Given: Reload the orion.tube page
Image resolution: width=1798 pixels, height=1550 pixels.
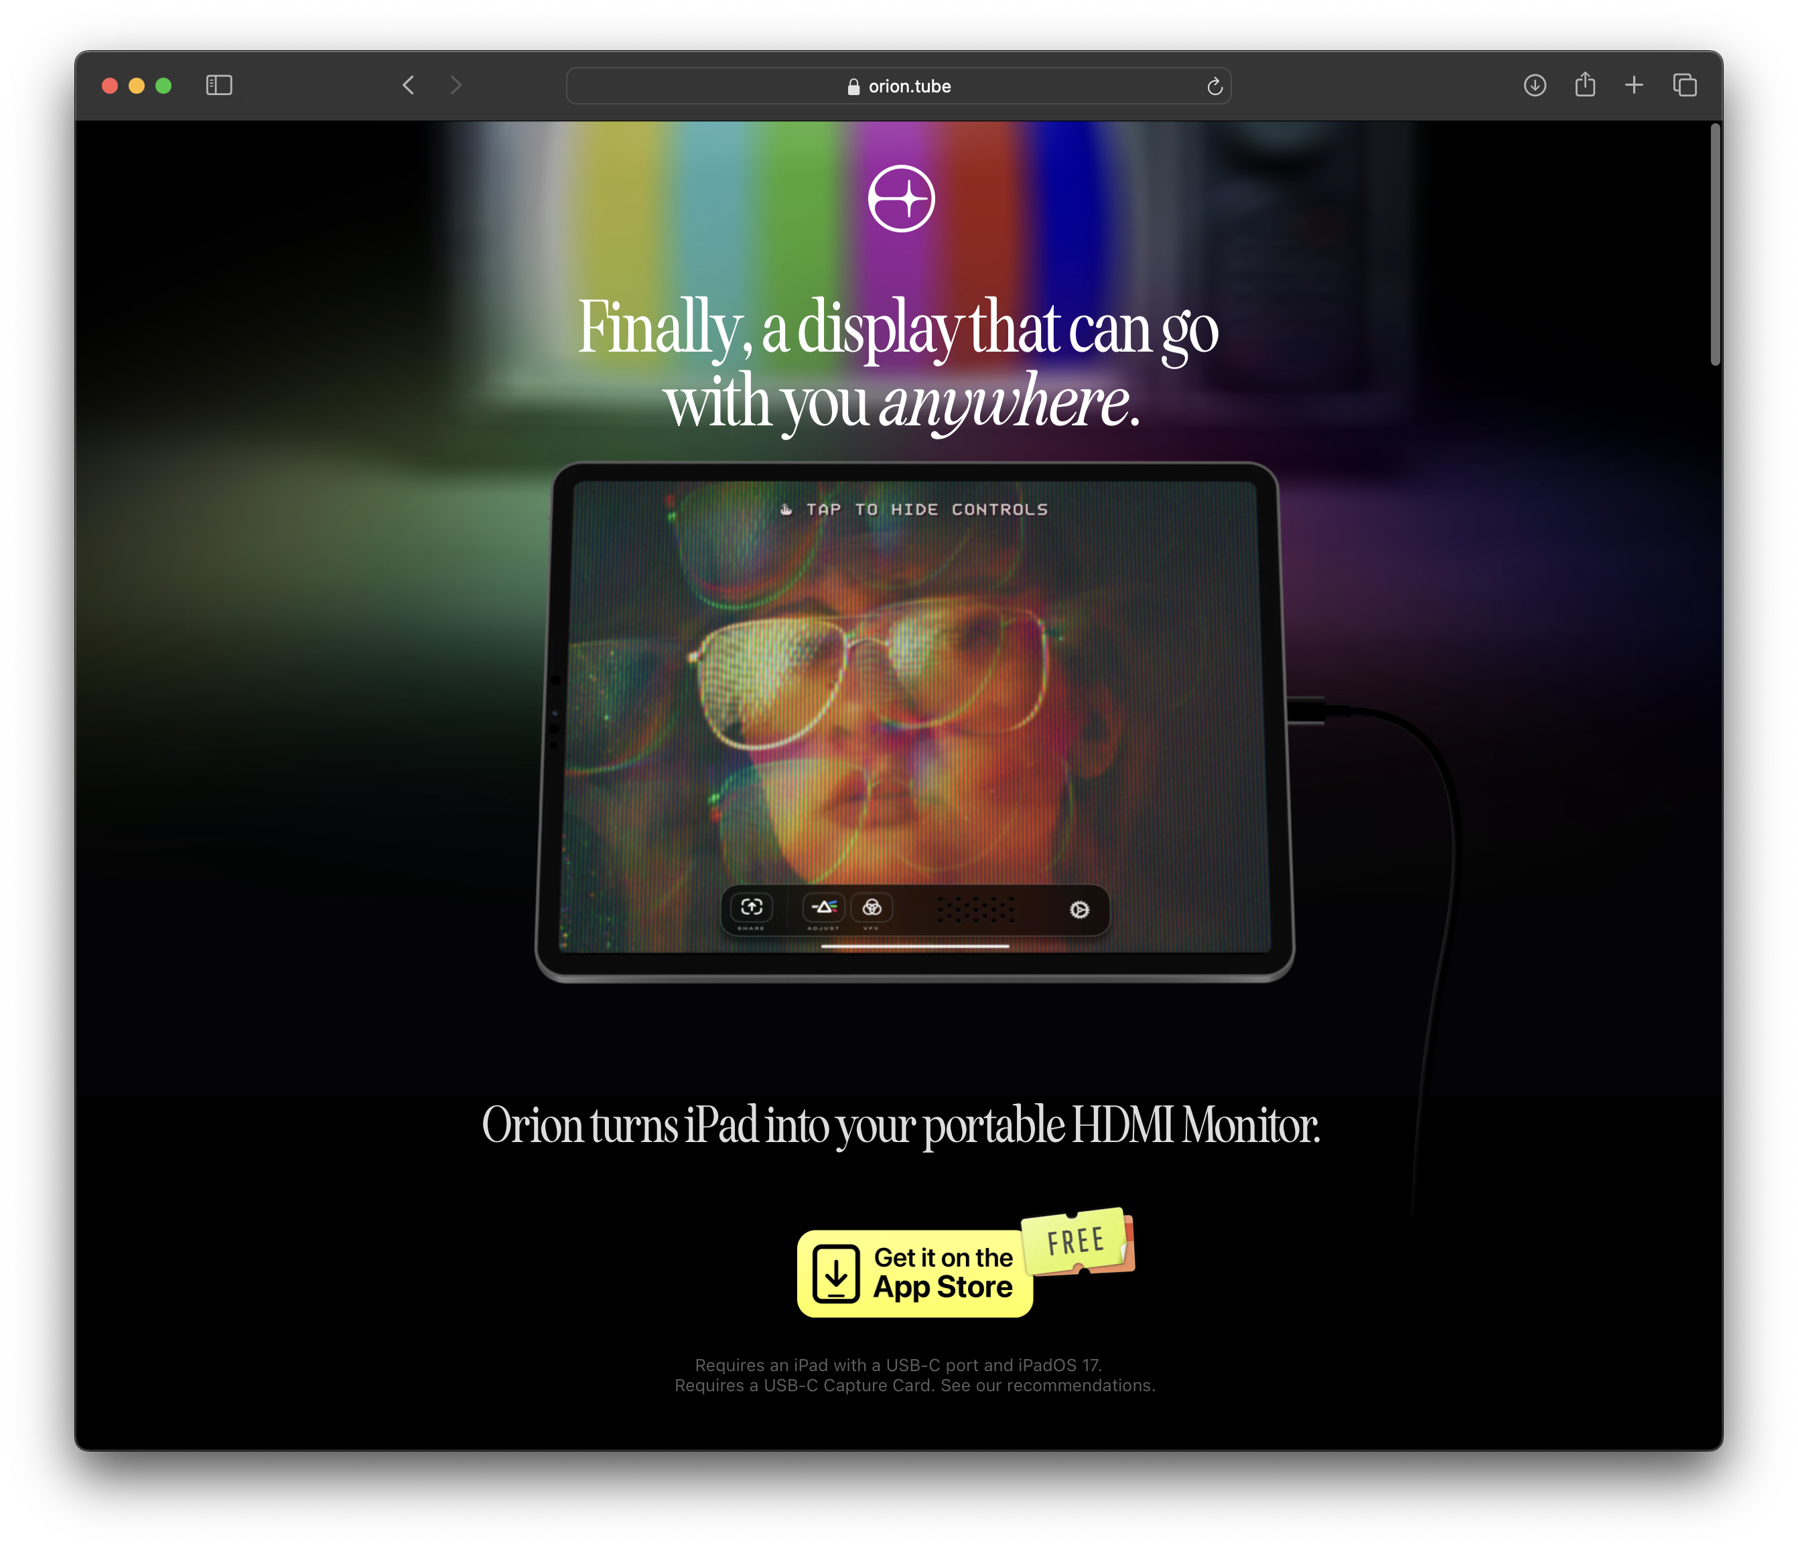Looking at the screenshot, I should (1214, 86).
